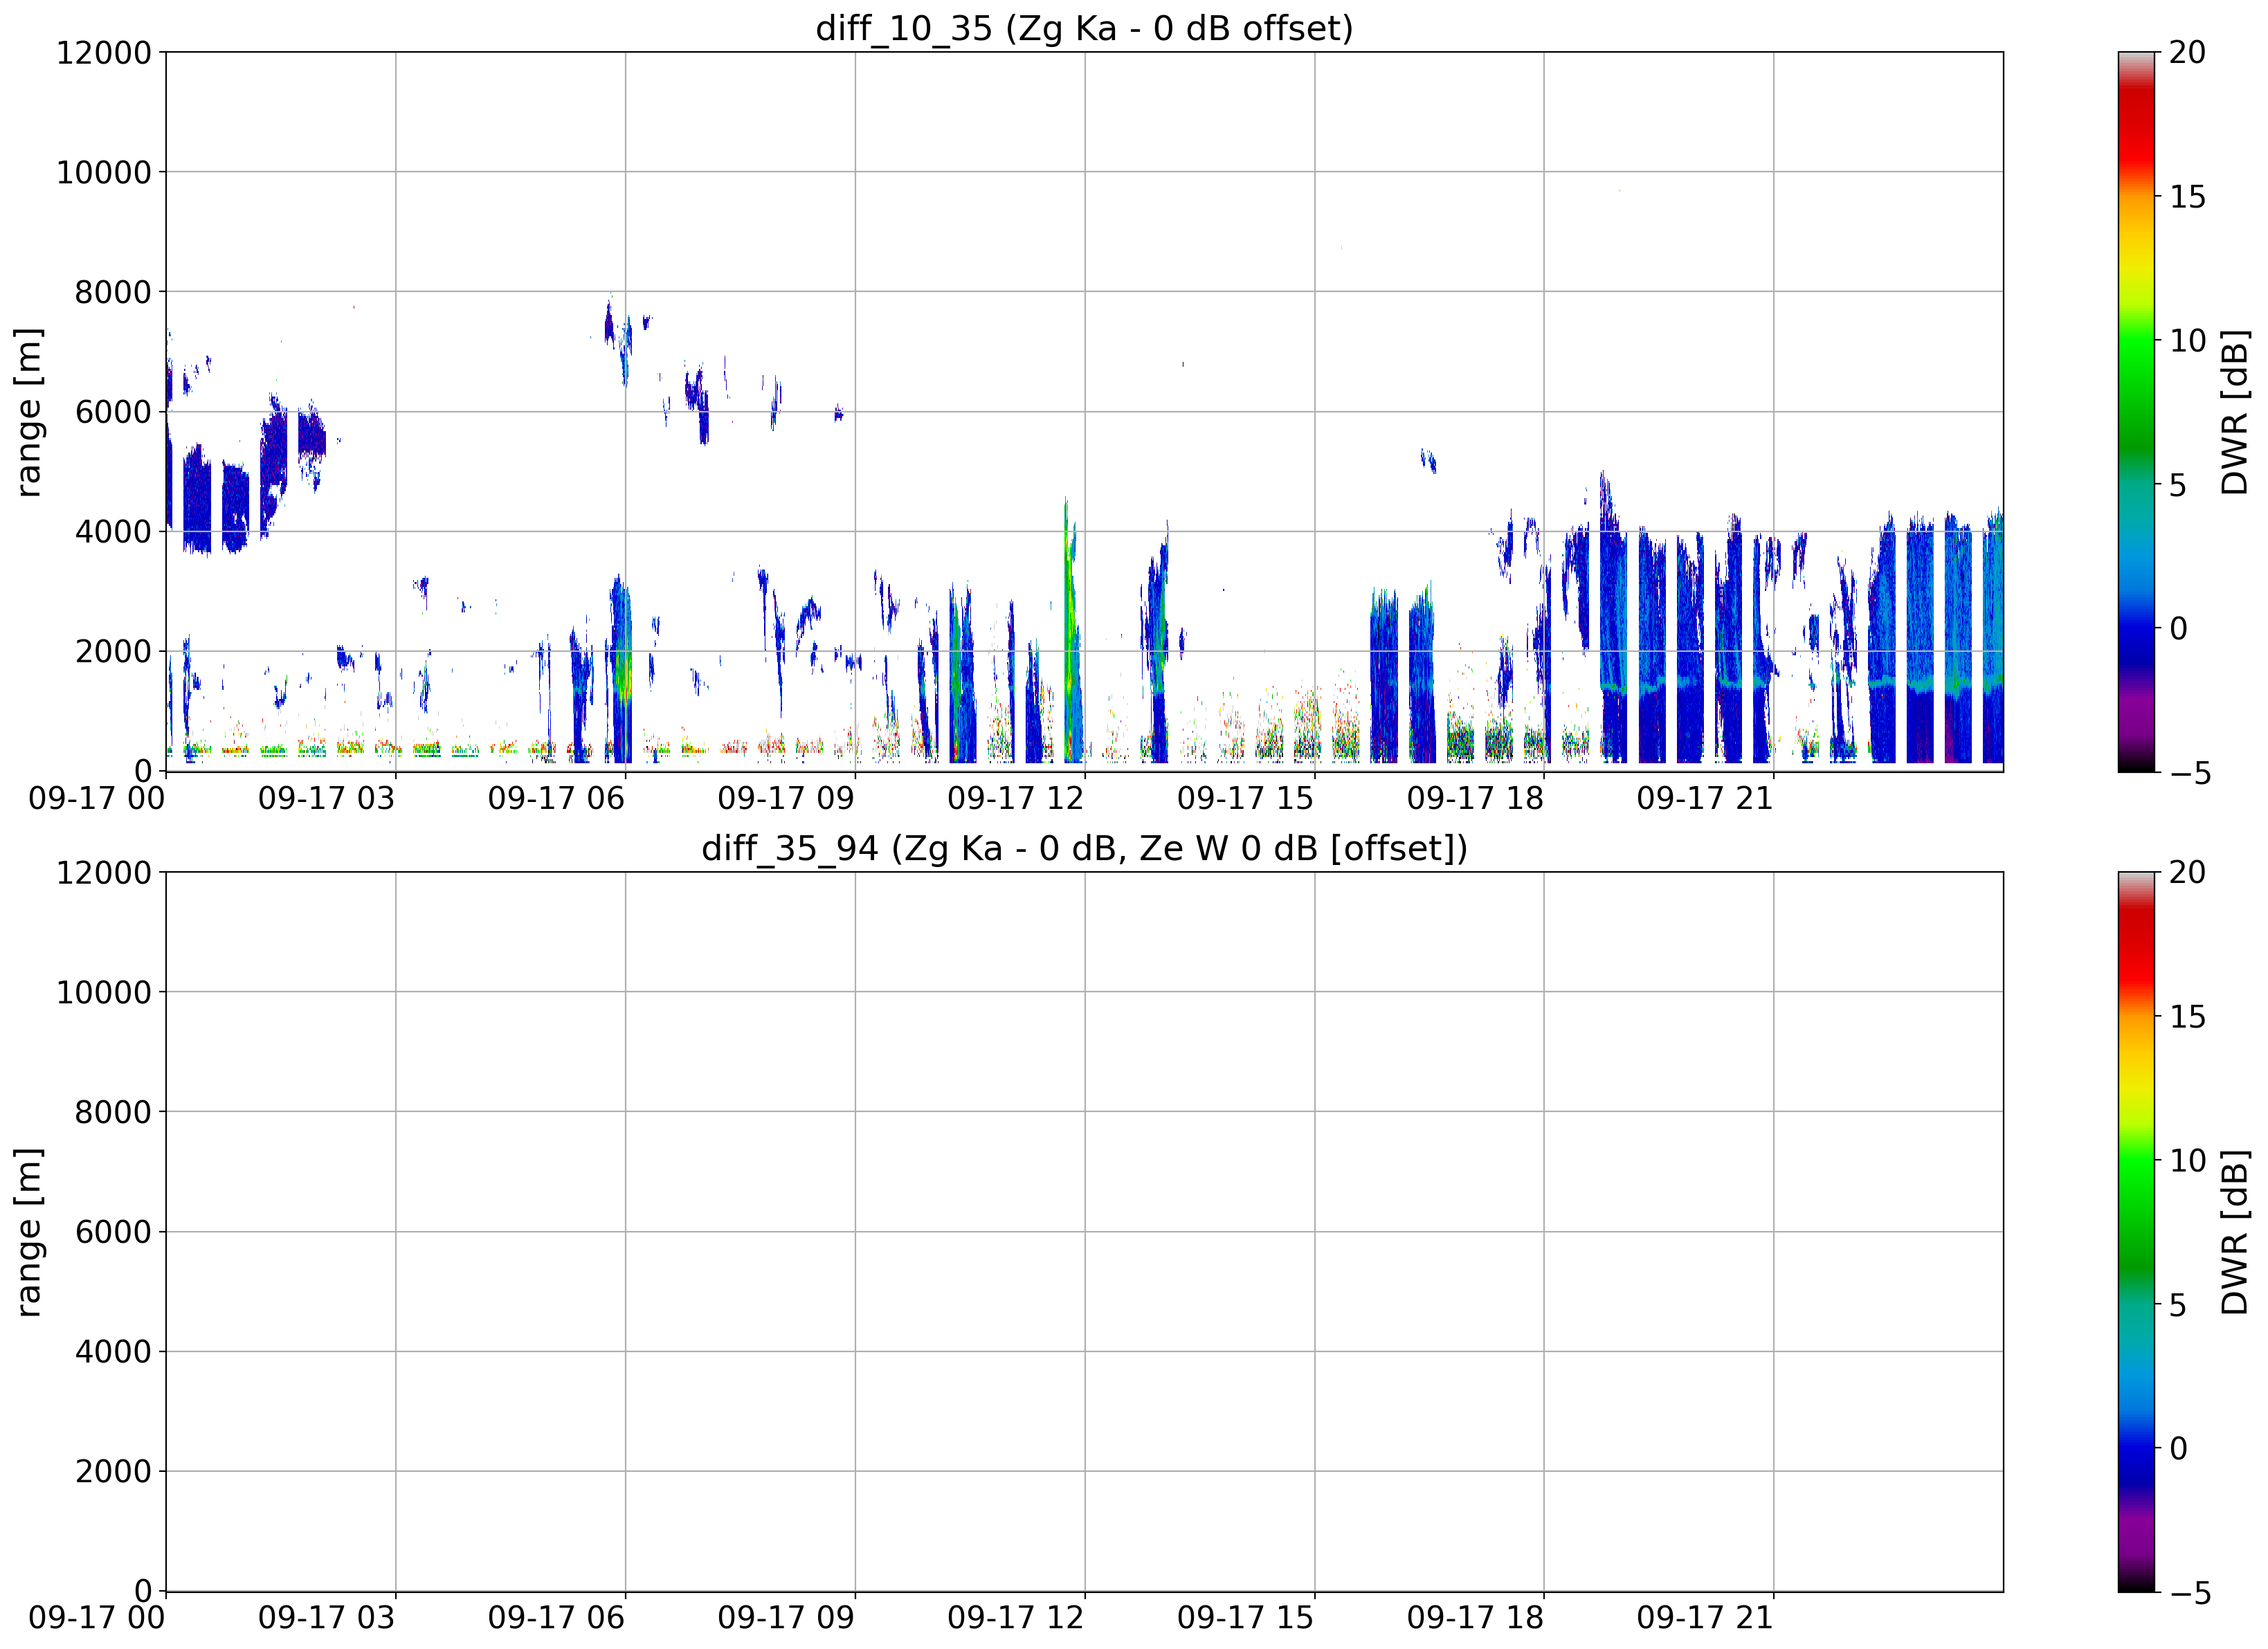Click the diff_10_35 plot's DWR colorbar
Viewport: 2268px width, 1649px height.
tap(2136, 411)
